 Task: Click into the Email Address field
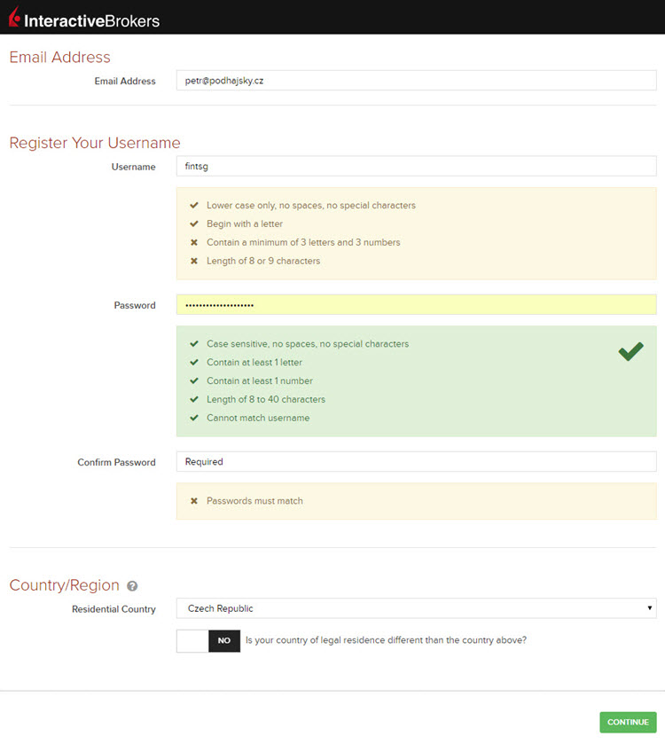415,81
